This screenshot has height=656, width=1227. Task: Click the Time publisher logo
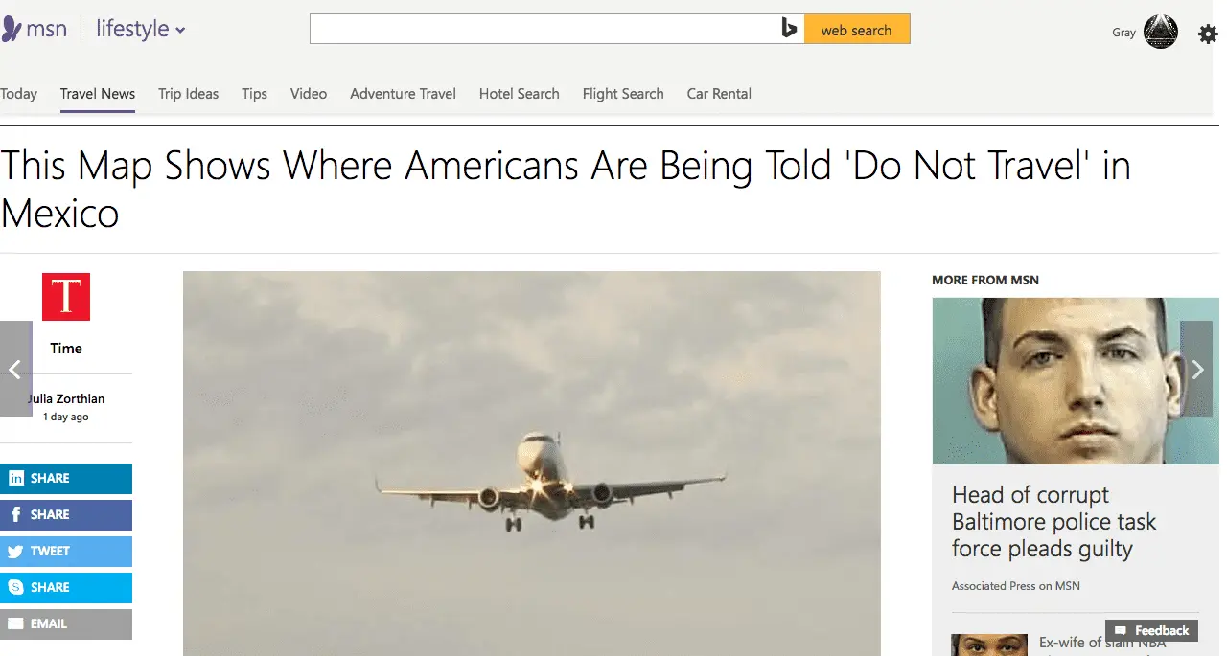(x=66, y=297)
